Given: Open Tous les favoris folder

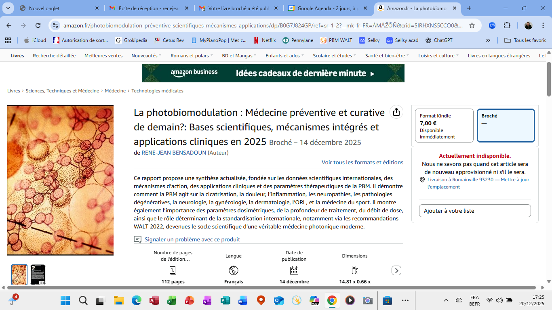Looking at the screenshot, I should tap(525, 40).
